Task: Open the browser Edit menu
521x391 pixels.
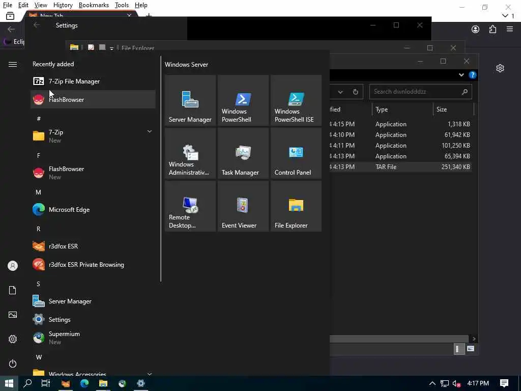Action: pos(23,5)
